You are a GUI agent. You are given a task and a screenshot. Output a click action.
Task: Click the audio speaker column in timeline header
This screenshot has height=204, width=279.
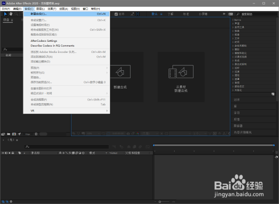pyautogui.click(x=6, y=153)
